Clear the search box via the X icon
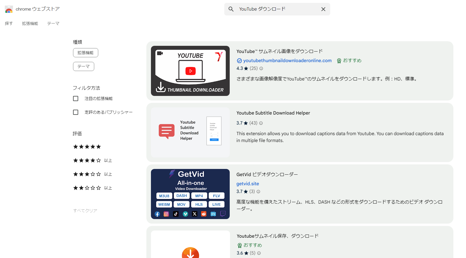466x258 pixels. [323, 9]
